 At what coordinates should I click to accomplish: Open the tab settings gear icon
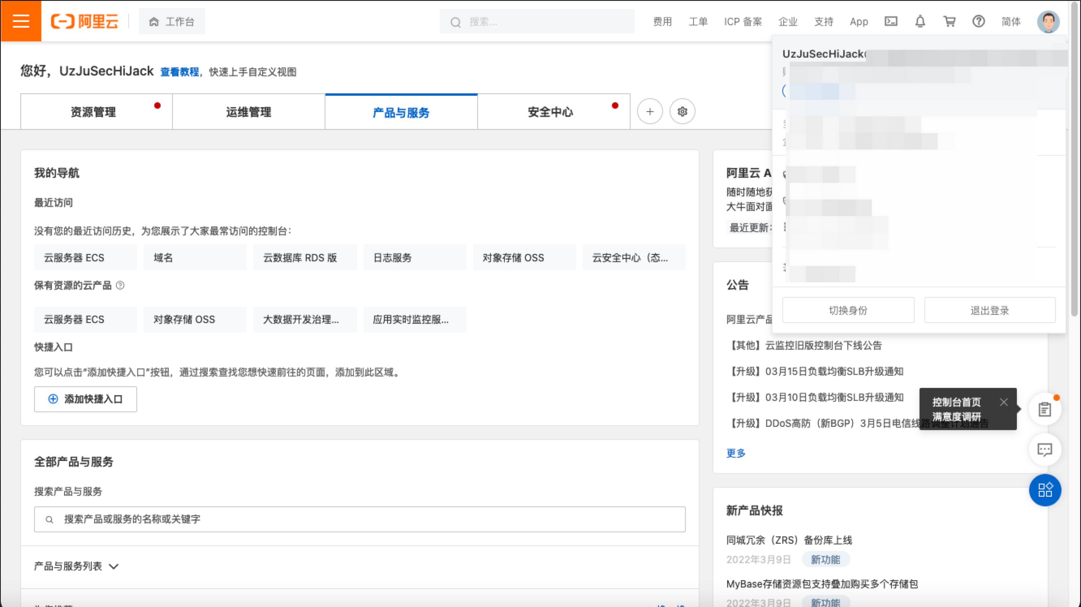(682, 112)
